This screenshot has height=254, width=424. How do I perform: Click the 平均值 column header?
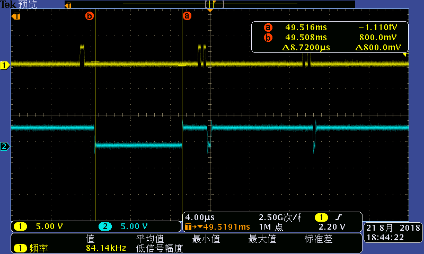point(150,239)
